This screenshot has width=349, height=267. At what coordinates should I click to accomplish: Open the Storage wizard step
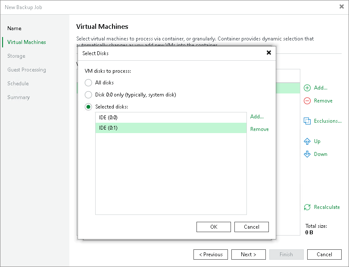tap(16, 56)
